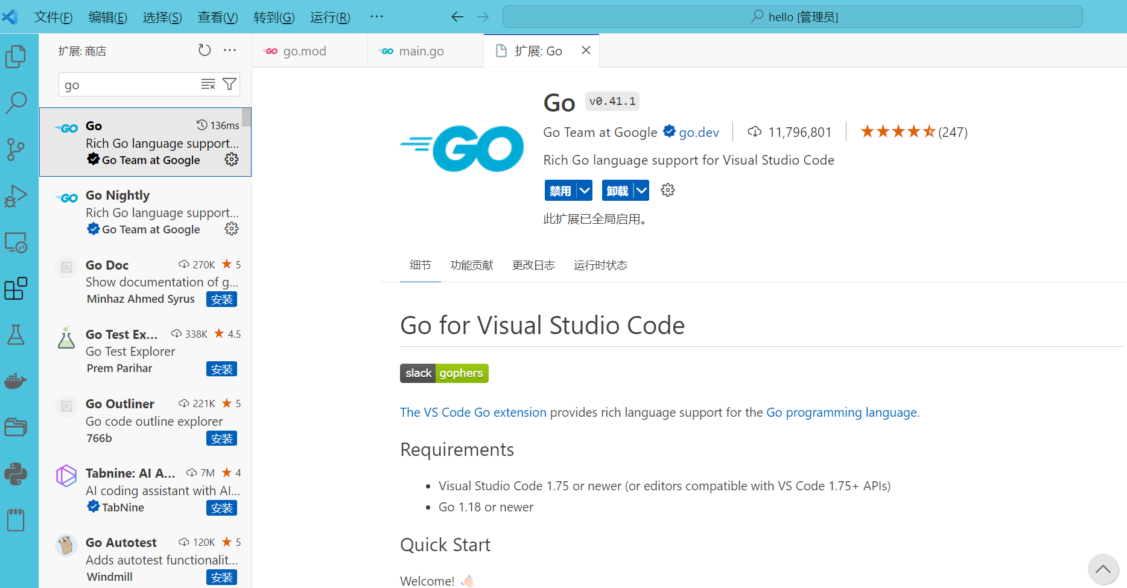Switch to the main.go editor tab

[425, 51]
